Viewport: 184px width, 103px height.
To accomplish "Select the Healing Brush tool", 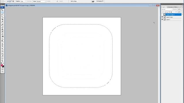I will coord(2,25).
